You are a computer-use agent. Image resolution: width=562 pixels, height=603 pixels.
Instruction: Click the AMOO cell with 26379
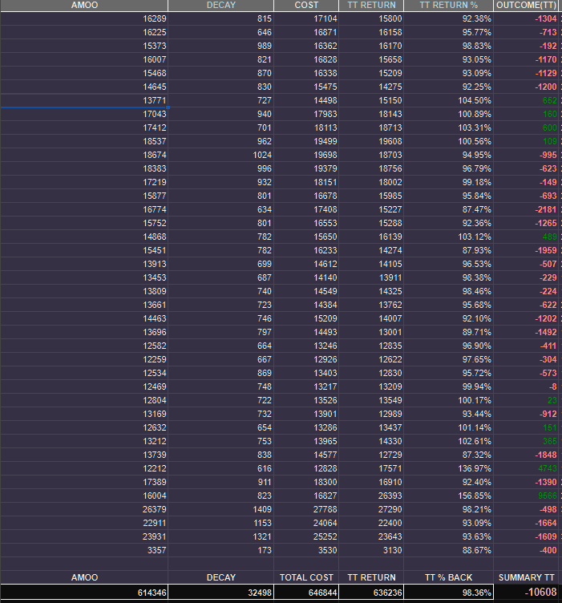84,509
